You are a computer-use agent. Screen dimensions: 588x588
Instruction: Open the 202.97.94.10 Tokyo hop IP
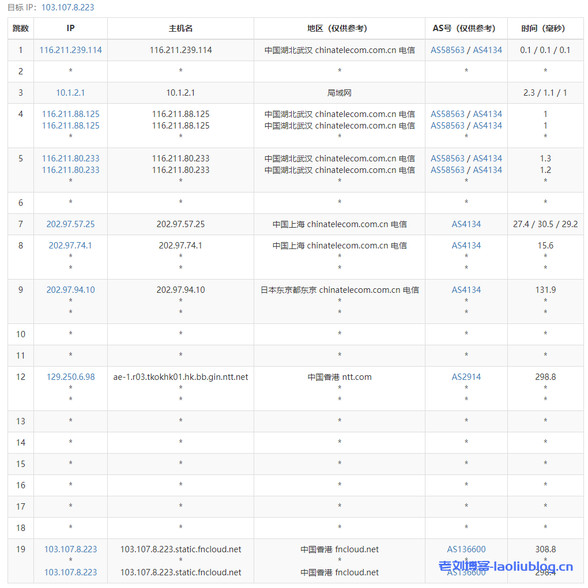tap(70, 290)
